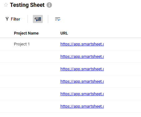Star the Testing Sheet as favorite
141x117 pixels.
click(x=6, y=5)
